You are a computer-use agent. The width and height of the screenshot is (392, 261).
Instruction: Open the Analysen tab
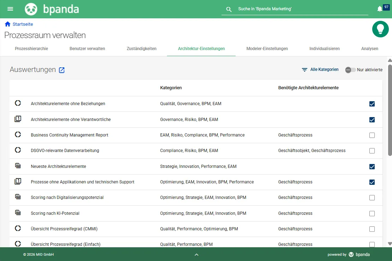pyautogui.click(x=369, y=48)
